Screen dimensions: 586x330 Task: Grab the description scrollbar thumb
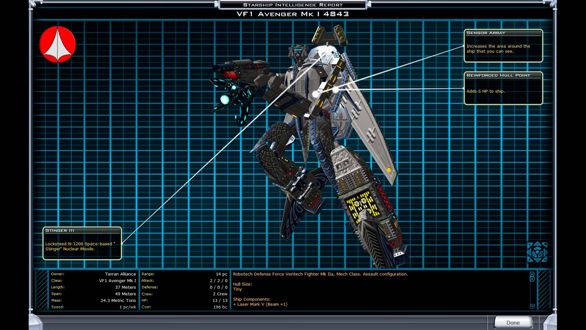[x=532, y=279]
